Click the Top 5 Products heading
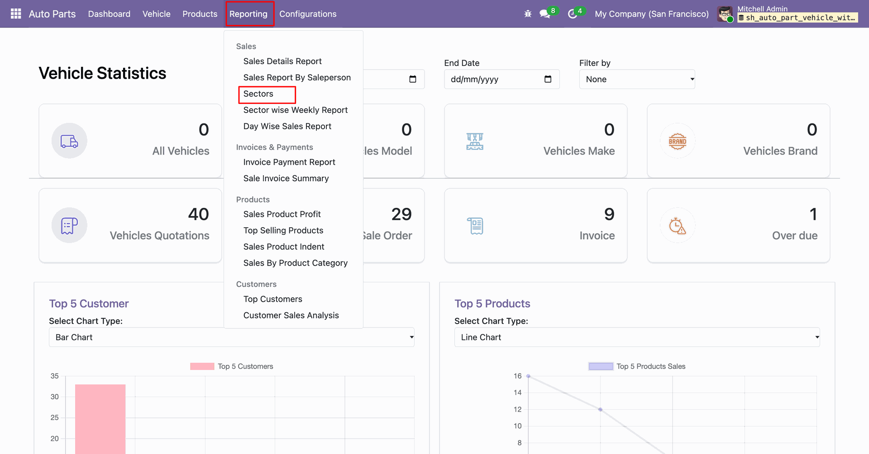Viewport: 869px width, 454px height. (x=492, y=304)
